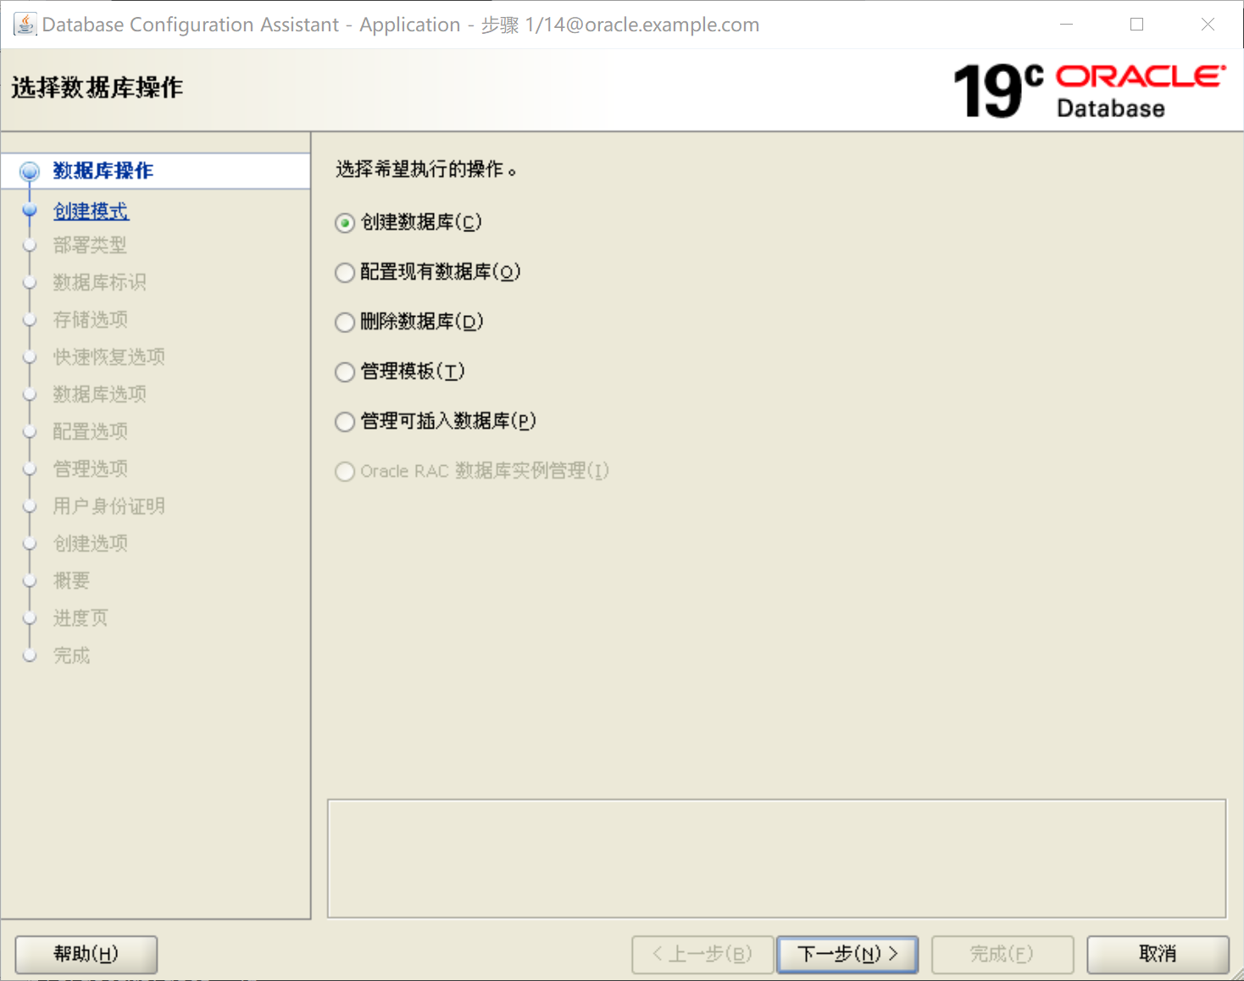Minimize the Database Configuration Assistant window
Viewport: 1244px width, 981px height.
(1067, 25)
